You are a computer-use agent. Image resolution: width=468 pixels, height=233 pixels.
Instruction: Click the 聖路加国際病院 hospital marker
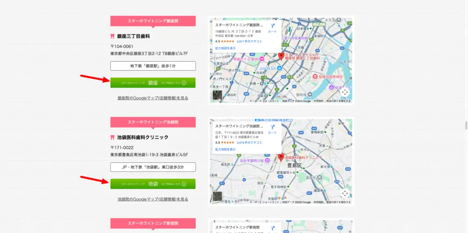coord(315,77)
